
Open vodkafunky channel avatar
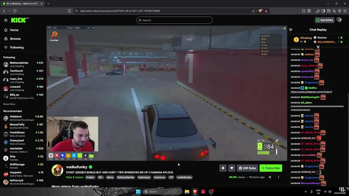(57, 170)
